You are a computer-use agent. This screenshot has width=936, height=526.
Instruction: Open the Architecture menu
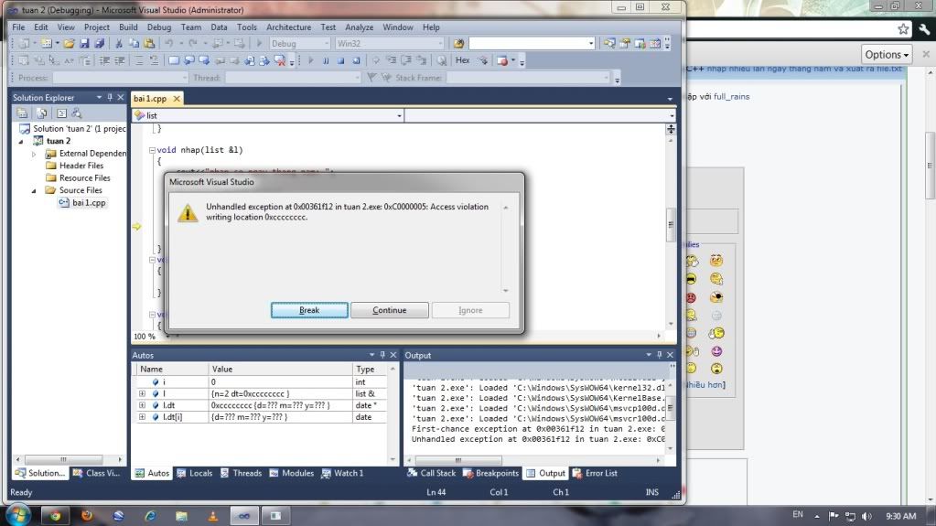288,27
